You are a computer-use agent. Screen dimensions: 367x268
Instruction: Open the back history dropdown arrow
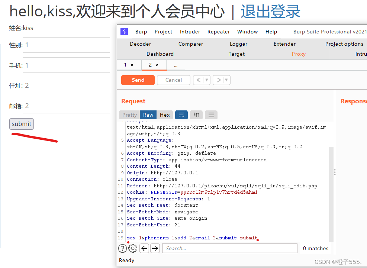click(x=207, y=80)
